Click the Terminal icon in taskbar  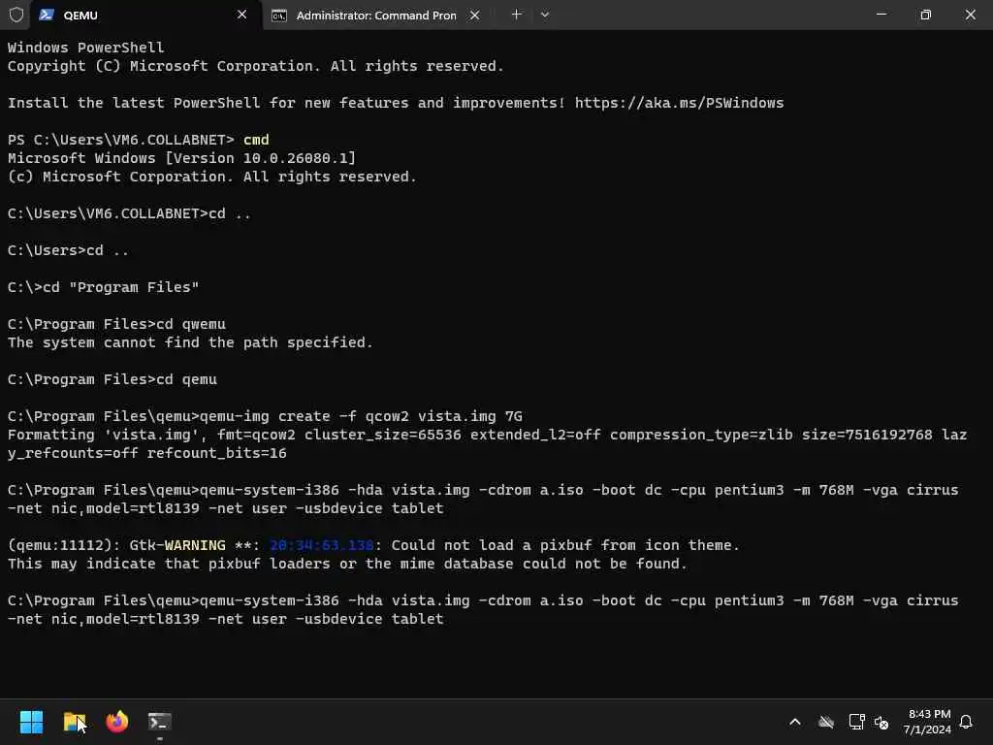(160, 722)
